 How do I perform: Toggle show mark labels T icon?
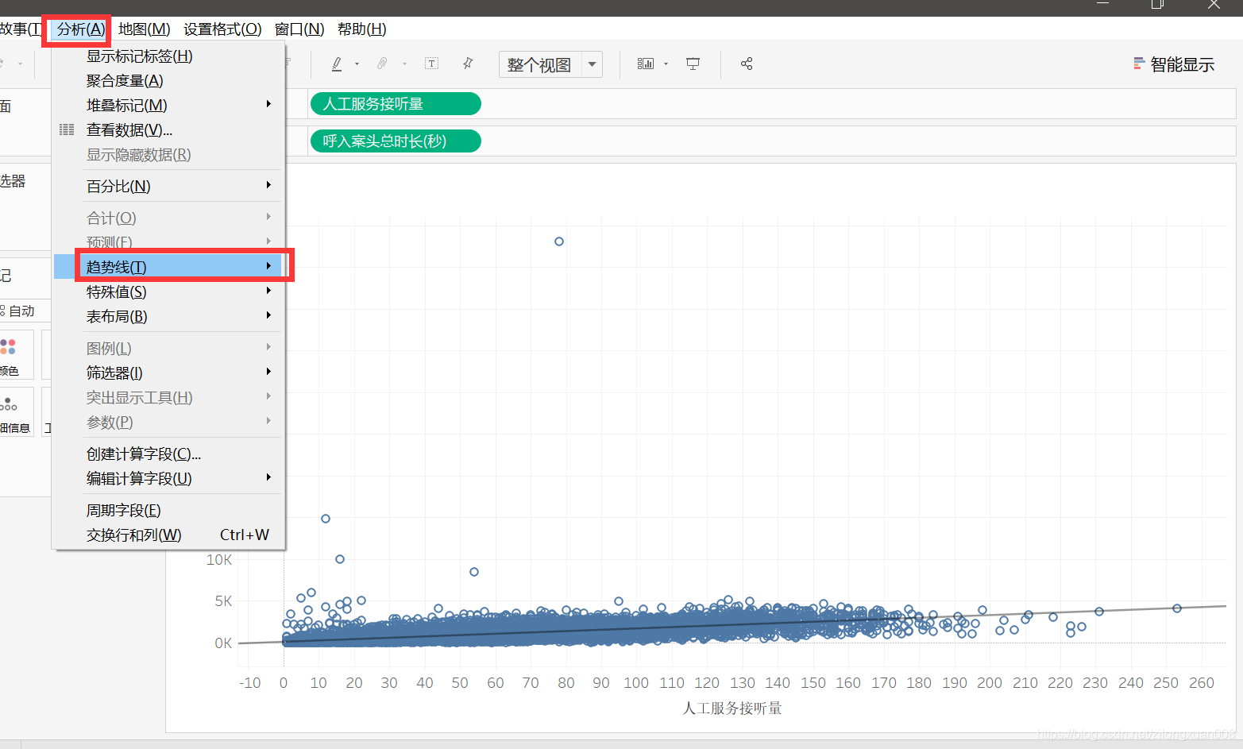pos(431,64)
